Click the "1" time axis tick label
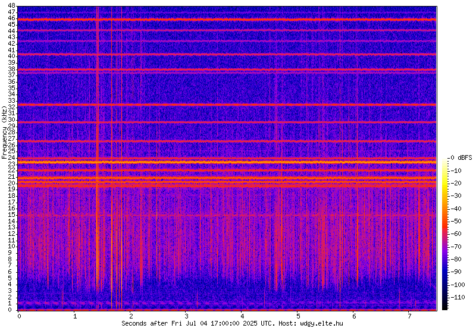 pyautogui.click(x=75, y=317)
